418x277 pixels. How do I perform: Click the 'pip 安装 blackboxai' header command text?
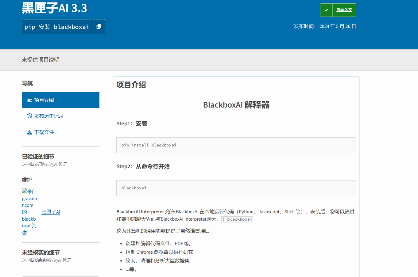[x=57, y=27]
